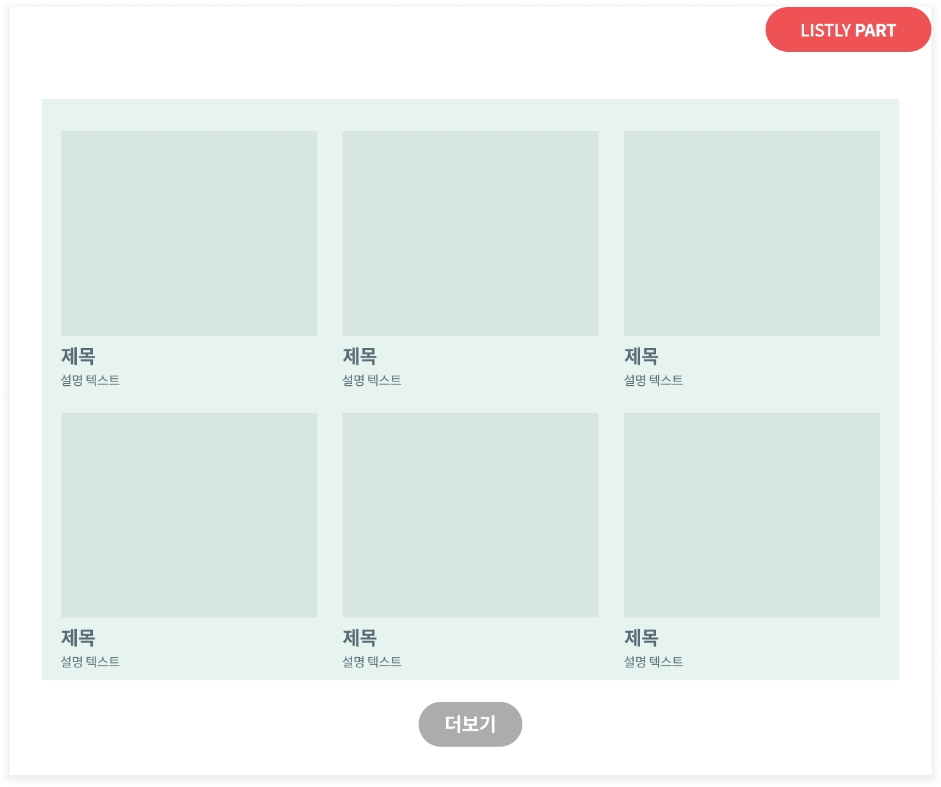Click 설명 텍스트 under the second card

pyautogui.click(x=372, y=380)
